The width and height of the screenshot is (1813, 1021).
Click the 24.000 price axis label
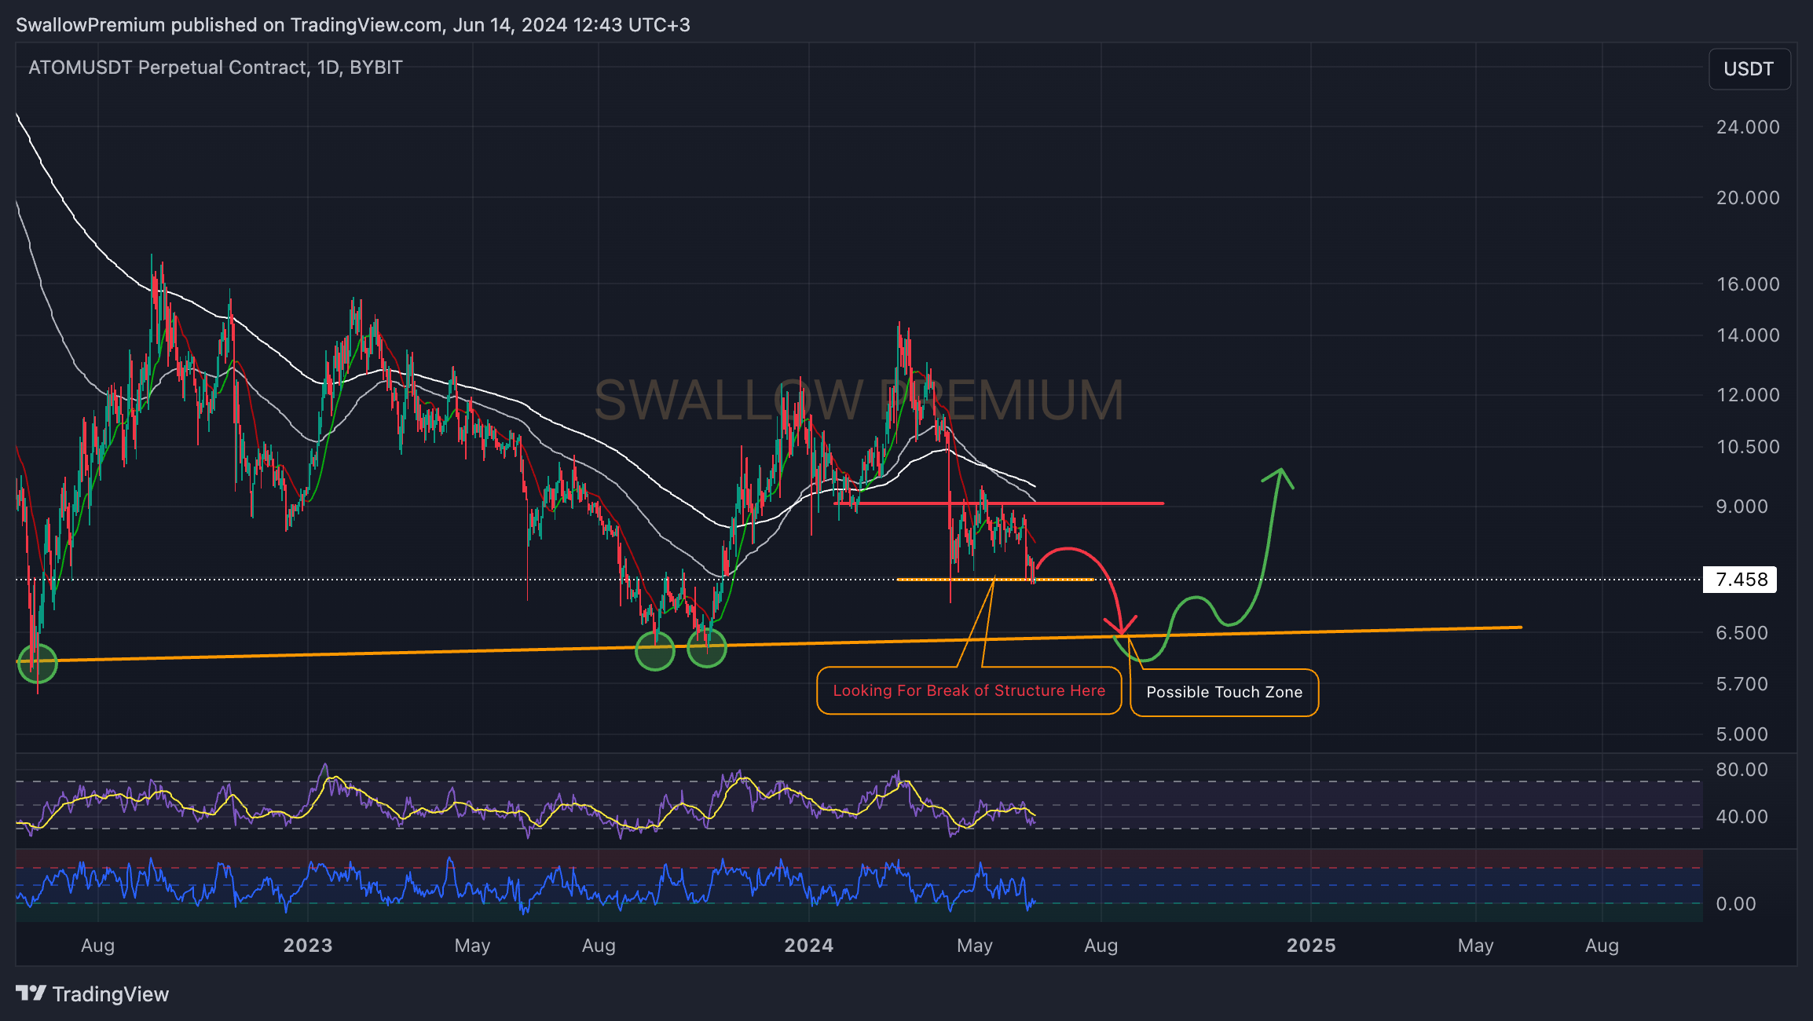[x=1748, y=127]
